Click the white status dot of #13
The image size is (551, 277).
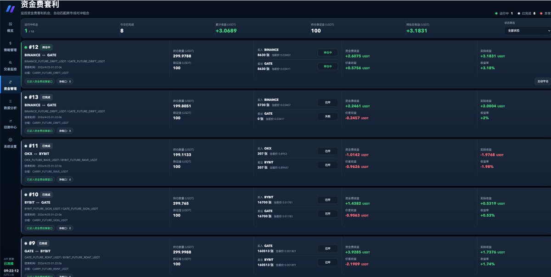coord(26,97)
